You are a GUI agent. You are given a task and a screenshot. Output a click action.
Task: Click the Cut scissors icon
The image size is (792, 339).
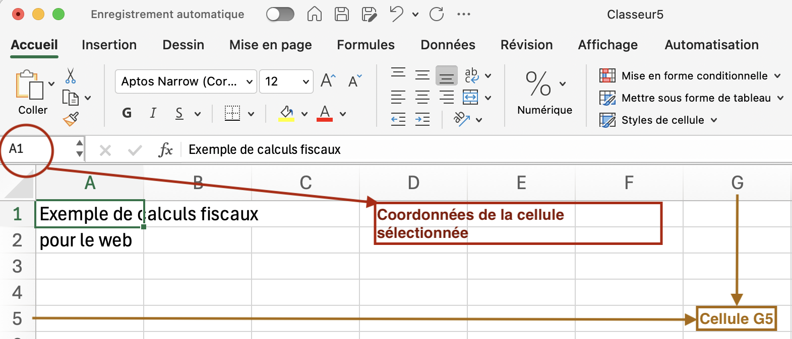pos(71,76)
